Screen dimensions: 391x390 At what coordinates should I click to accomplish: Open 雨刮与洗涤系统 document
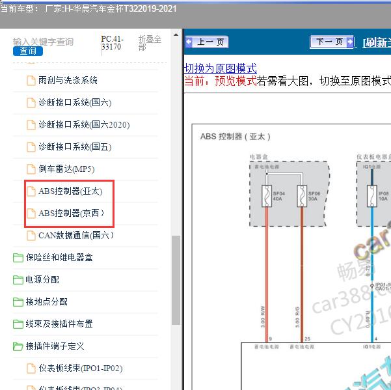point(68,80)
